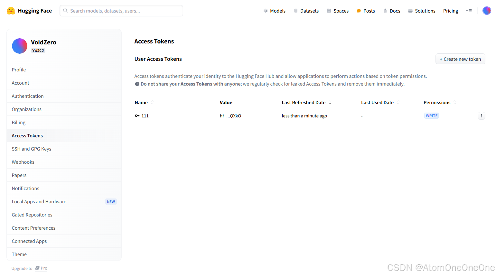Open Datasets page from navbar
Viewport: 496px width, 276px height.
(306, 11)
